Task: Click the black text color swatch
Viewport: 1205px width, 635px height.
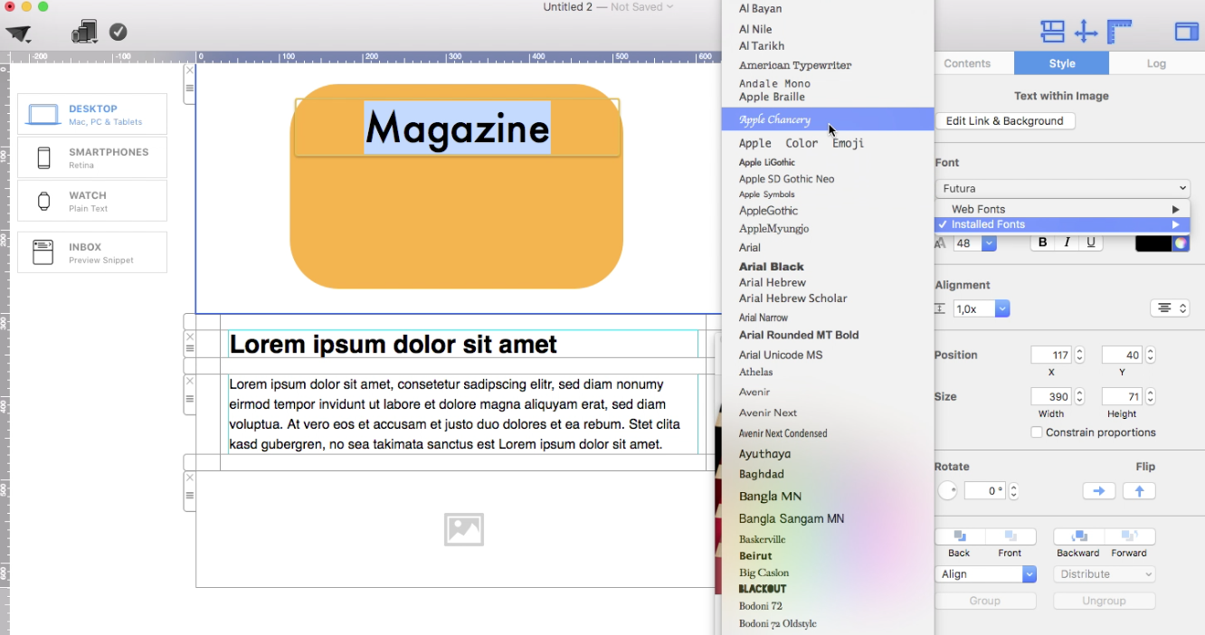Action: point(1155,242)
